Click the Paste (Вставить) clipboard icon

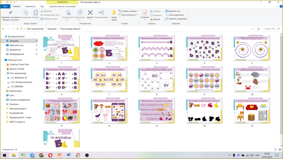pyautogui.click(x=36, y=13)
